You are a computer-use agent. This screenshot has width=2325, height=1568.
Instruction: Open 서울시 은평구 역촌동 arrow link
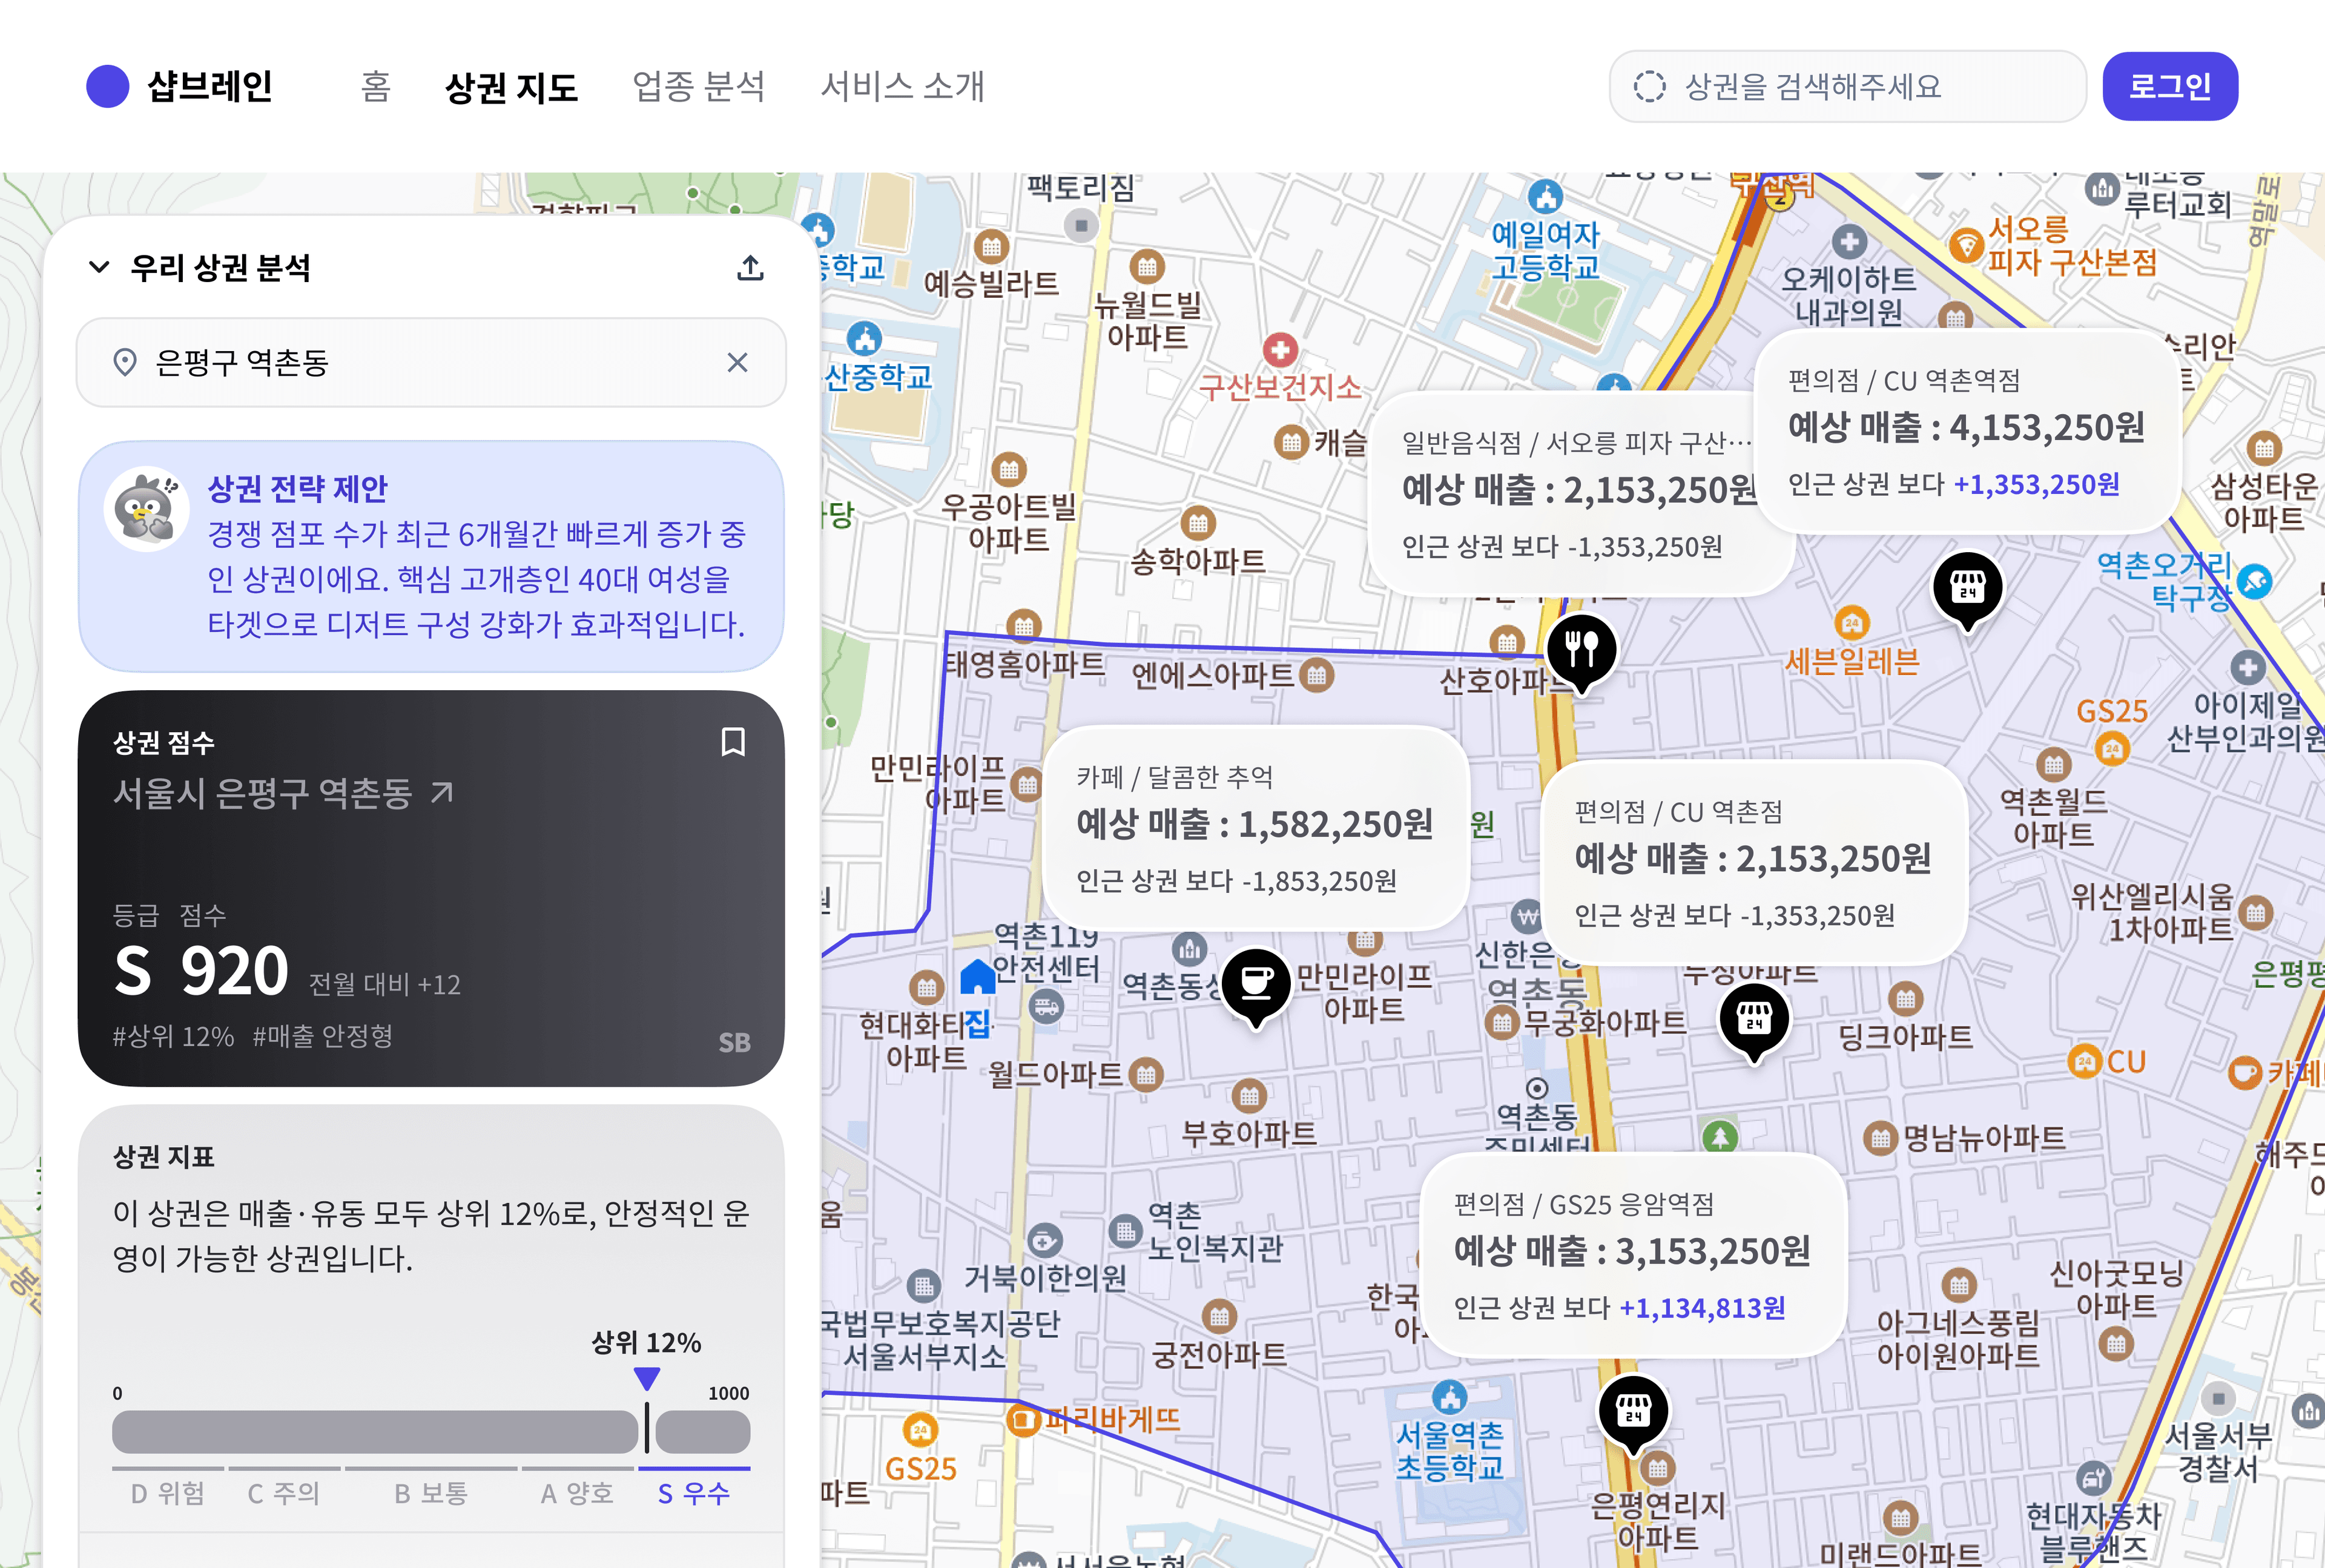[x=442, y=793]
